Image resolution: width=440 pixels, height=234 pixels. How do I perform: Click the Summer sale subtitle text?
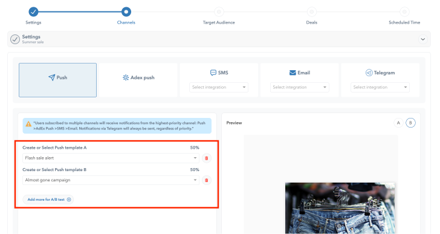[x=33, y=42]
